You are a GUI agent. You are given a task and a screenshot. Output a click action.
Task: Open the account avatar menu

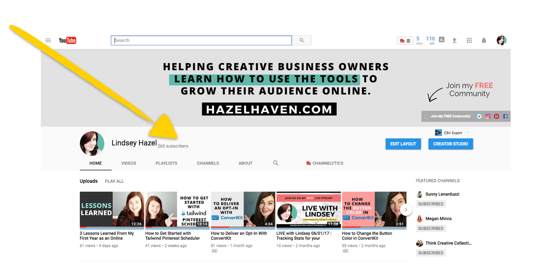coord(502,40)
